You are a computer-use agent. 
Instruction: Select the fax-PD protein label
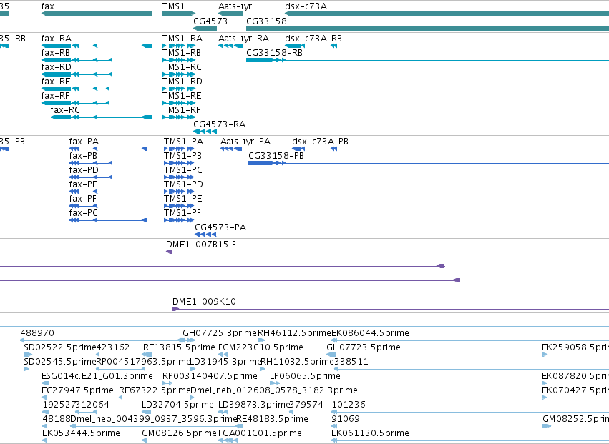click(x=84, y=170)
